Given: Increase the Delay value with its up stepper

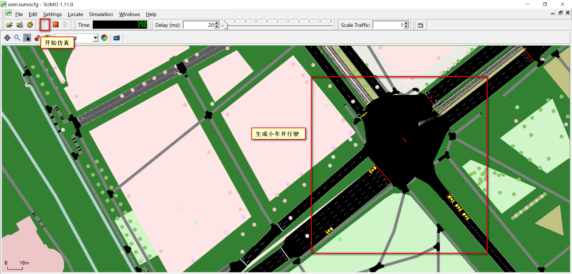Looking at the screenshot, I should pos(217,23).
